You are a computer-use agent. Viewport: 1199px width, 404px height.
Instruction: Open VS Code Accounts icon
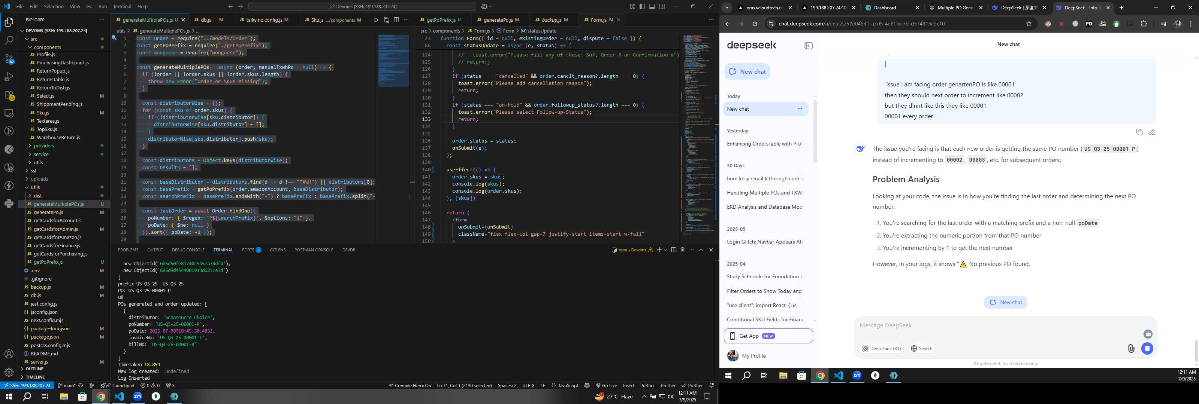(x=9, y=354)
